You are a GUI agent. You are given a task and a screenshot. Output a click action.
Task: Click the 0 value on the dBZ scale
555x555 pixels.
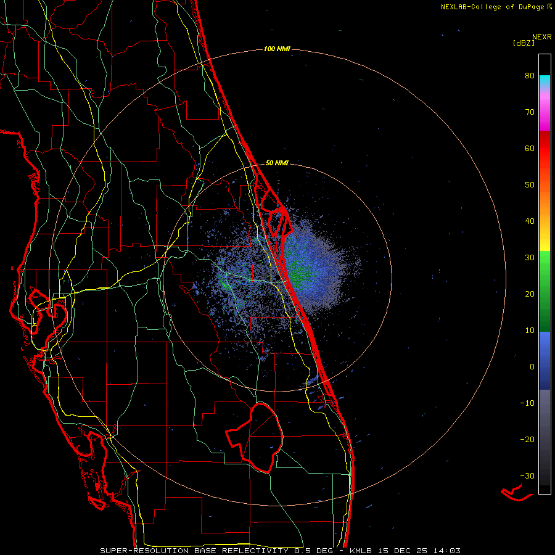click(532, 367)
